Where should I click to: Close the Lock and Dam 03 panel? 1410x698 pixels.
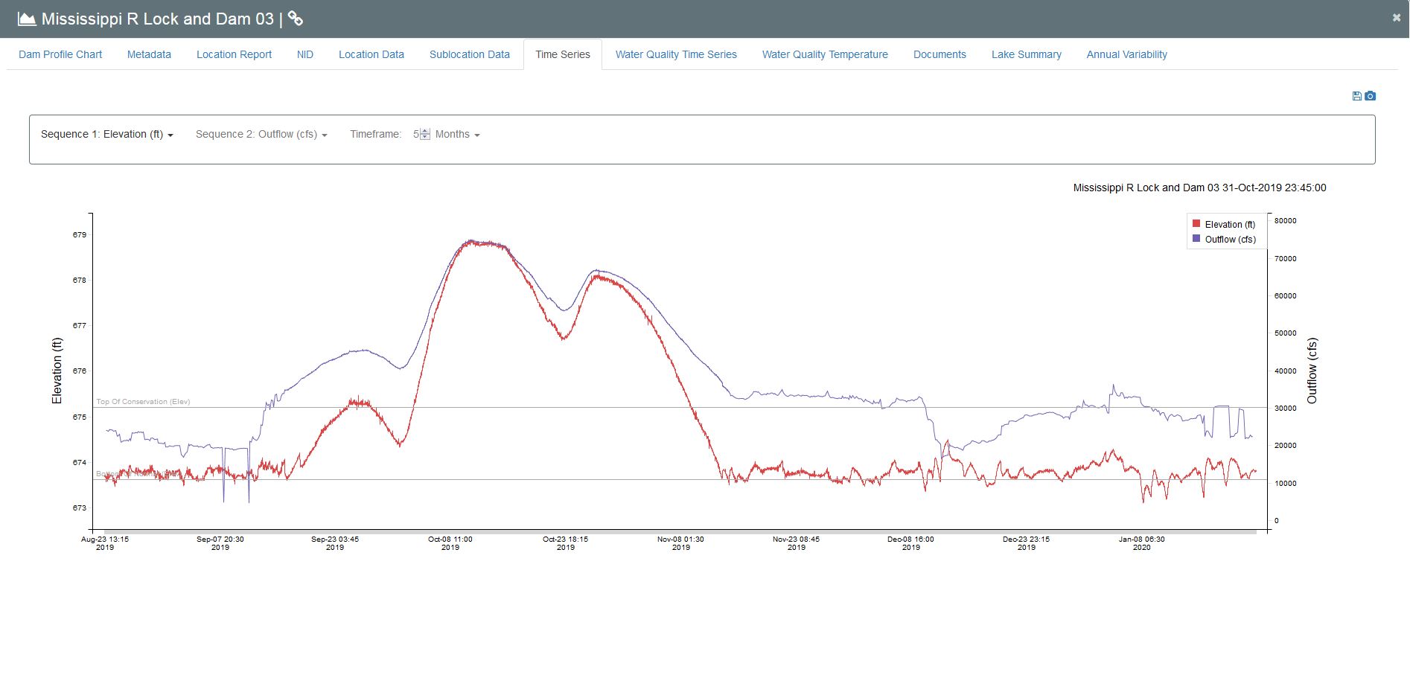[x=1397, y=18]
